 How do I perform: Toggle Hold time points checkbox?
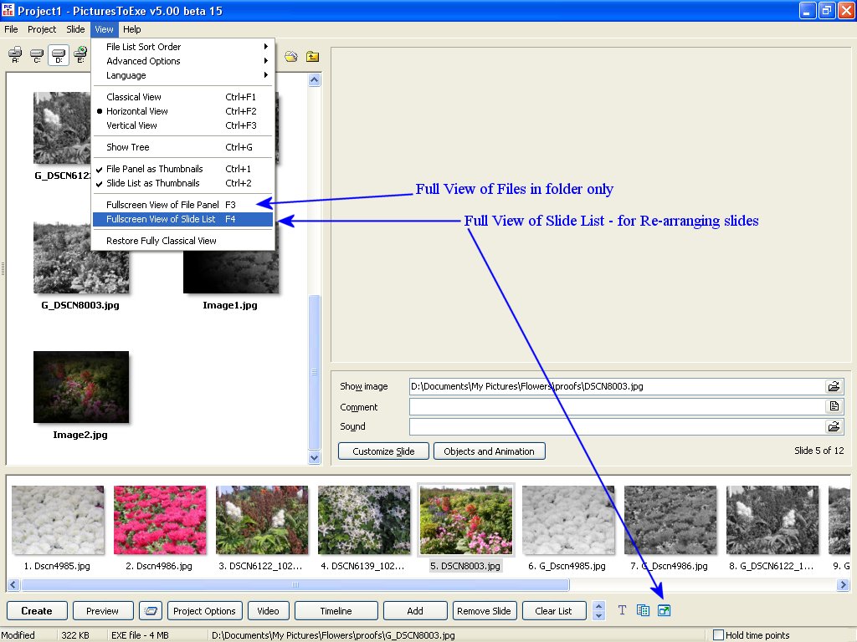[x=718, y=635]
